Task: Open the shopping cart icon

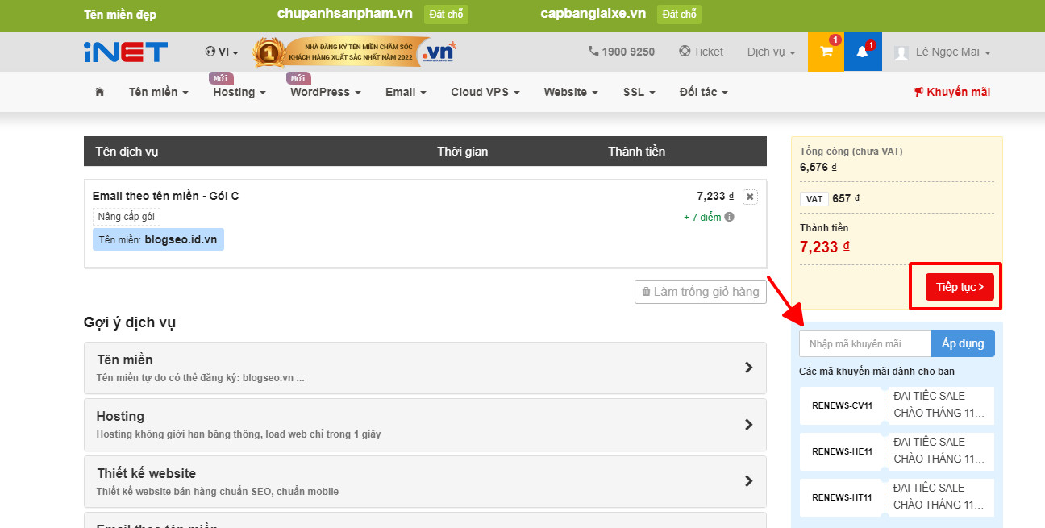Action: click(x=826, y=52)
